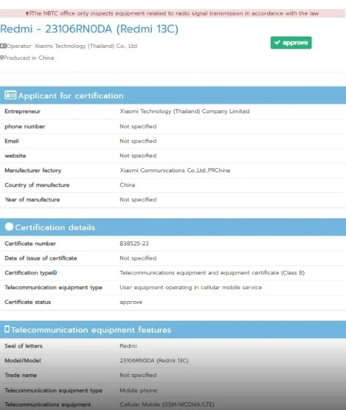This screenshot has height=410, width=346.
Task: Click Trade name's Not specified value
Action: [x=138, y=376]
